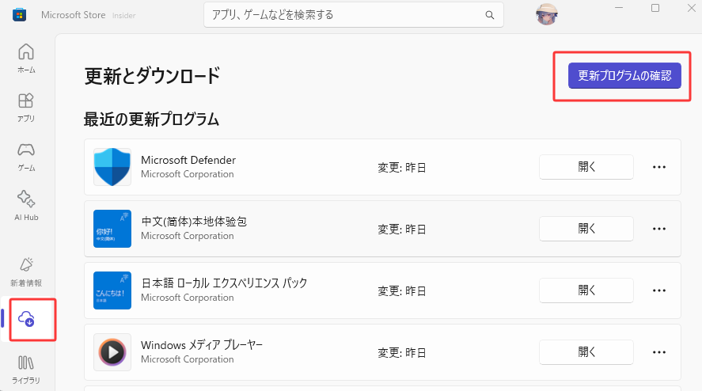Open the 中文(简体)本地体验包 app via 開く
This screenshot has width=702, height=391.
click(586, 229)
